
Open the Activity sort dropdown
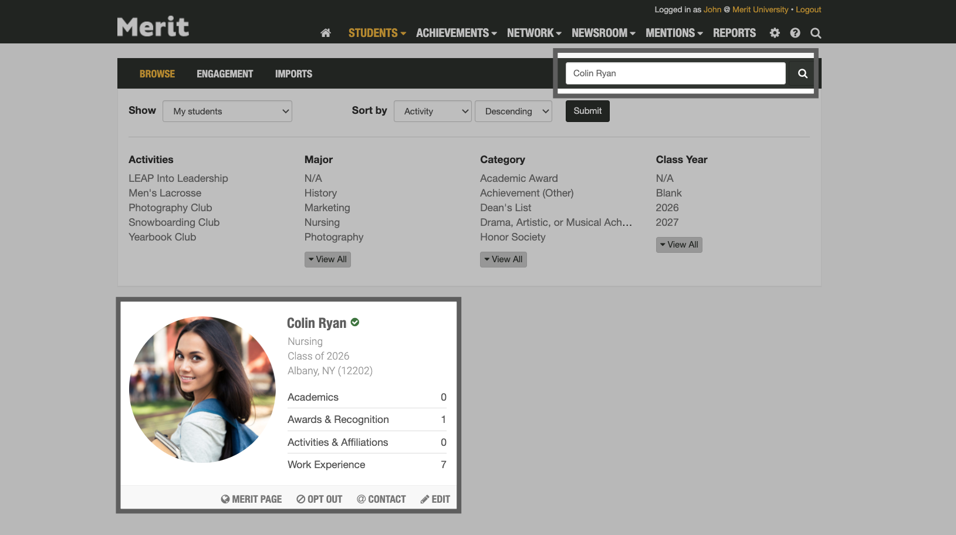(433, 111)
